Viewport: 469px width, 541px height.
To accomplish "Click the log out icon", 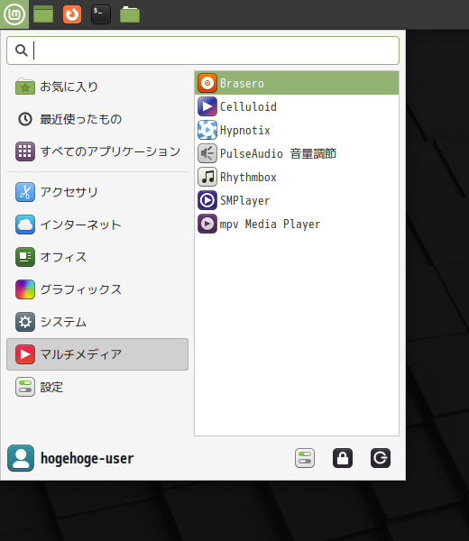I will [x=381, y=458].
